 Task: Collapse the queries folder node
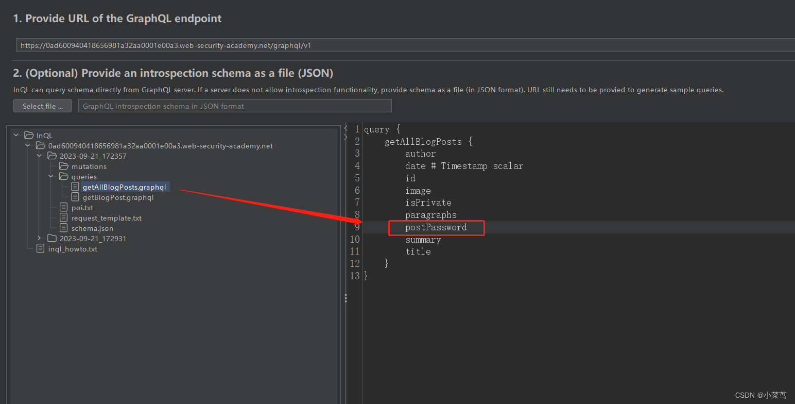pyautogui.click(x=51, y=176)
